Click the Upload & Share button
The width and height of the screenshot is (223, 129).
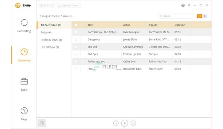pyautogui.click(x=69, y=6)
